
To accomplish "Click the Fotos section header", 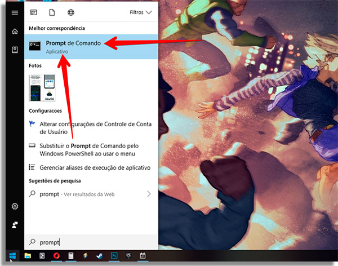I will [x=35, y=65].
